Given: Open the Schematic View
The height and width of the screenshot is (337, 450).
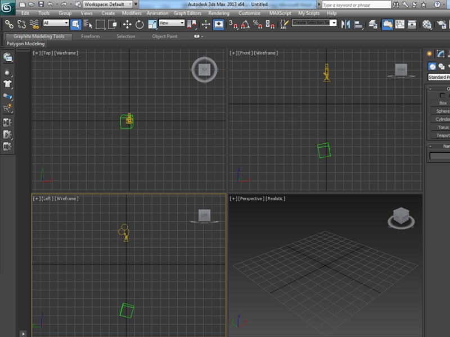Looking at the screenshot, I should pyautogui.click(x=412, y=24).
